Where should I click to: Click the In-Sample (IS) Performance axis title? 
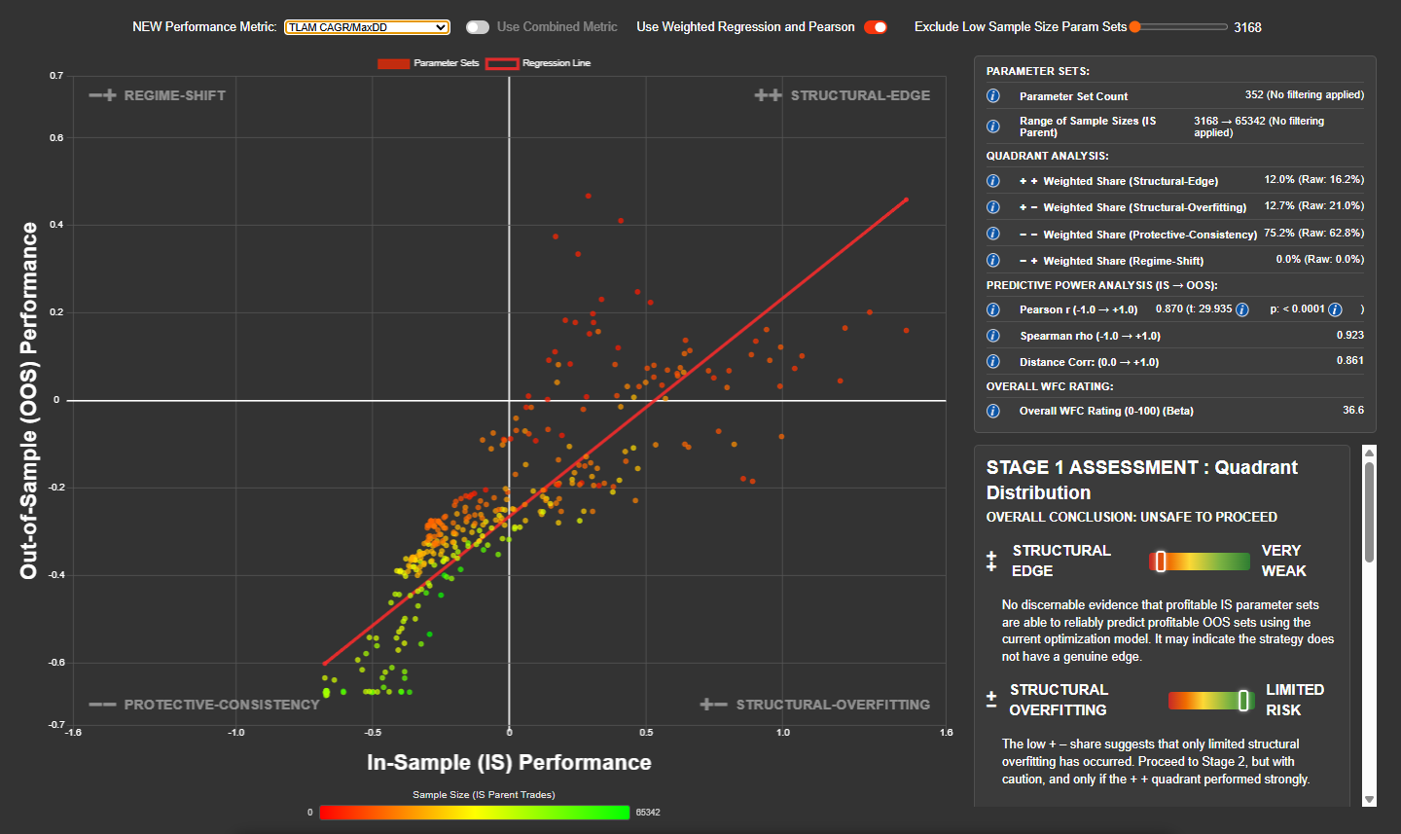(509, 763)
